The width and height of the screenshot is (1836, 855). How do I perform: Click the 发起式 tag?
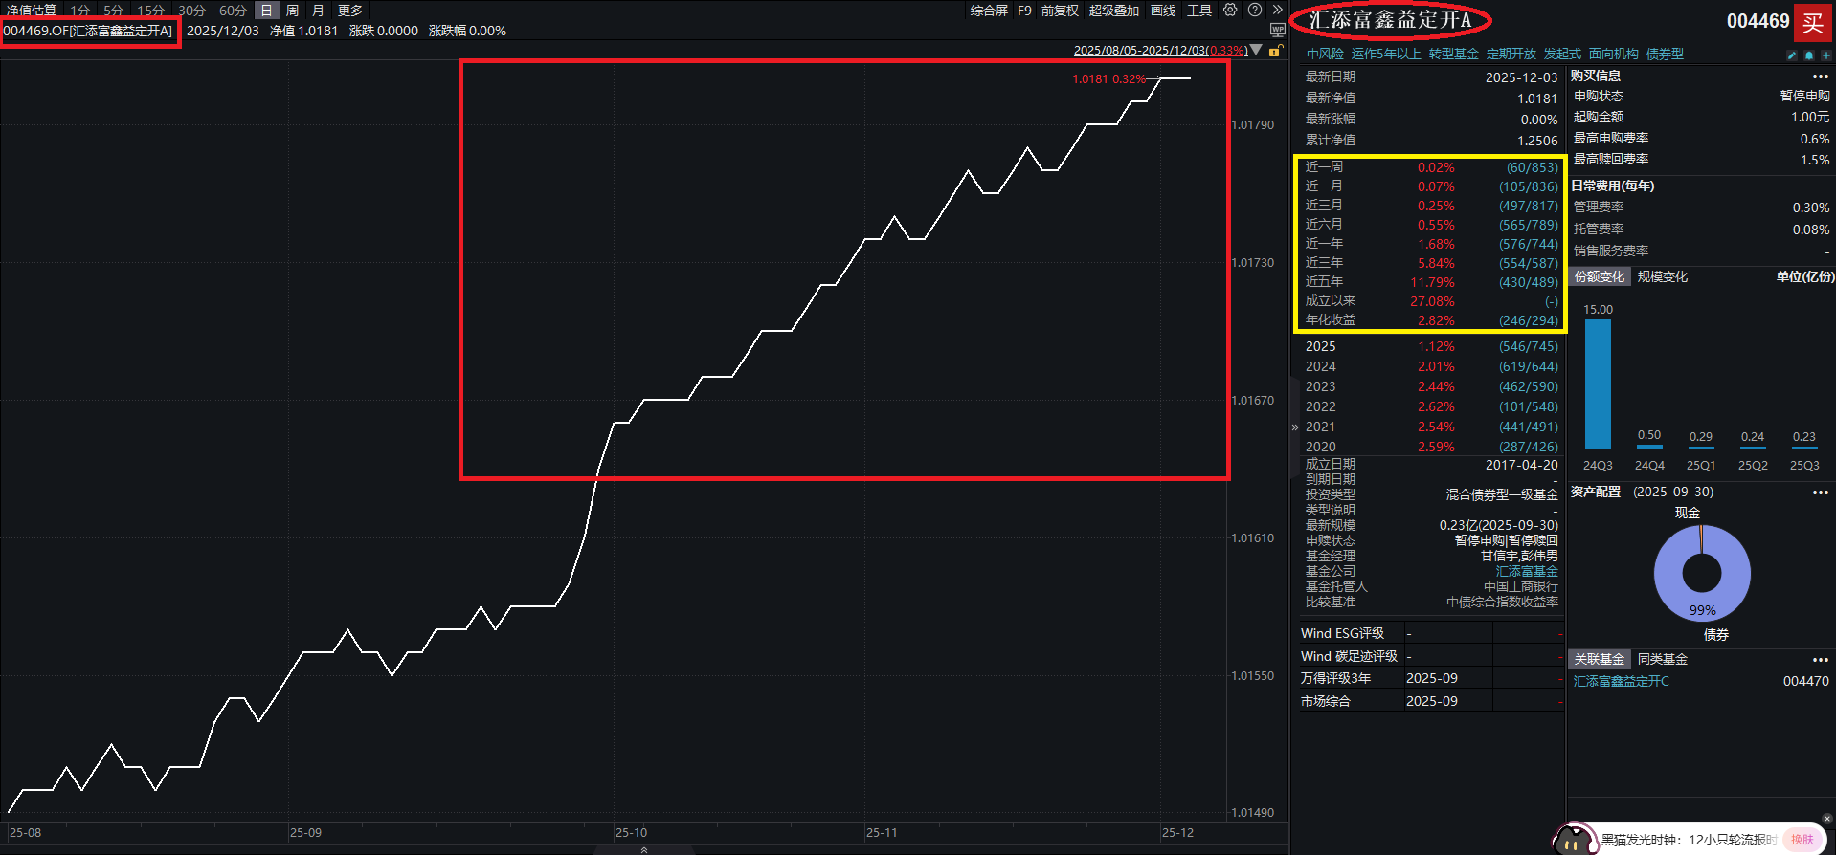[x=1562, y=54]
